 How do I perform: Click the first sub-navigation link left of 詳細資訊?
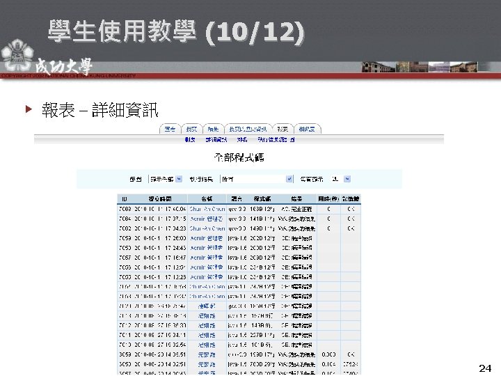pyautogui.click(x=190, y=140)
